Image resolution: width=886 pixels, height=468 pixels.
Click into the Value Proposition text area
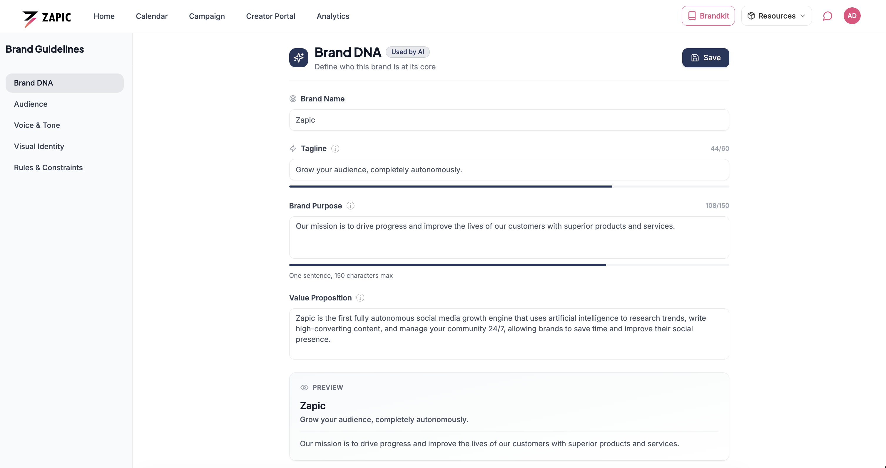(x=509, y=334)
